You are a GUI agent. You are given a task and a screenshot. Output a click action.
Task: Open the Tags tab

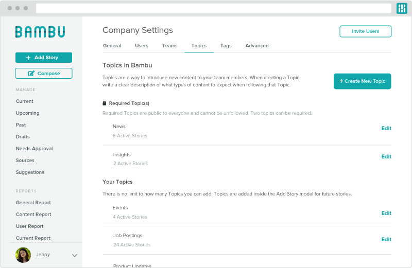pyautogui.click(x=226, y=46)
